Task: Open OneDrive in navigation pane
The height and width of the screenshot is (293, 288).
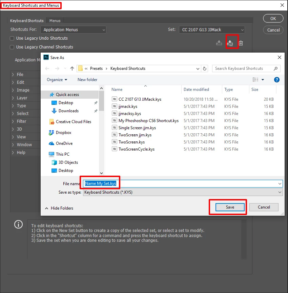Action: 64,143
